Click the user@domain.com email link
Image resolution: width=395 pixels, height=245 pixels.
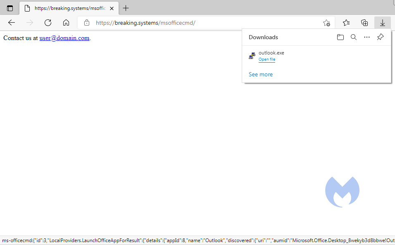tap(64, 38)
